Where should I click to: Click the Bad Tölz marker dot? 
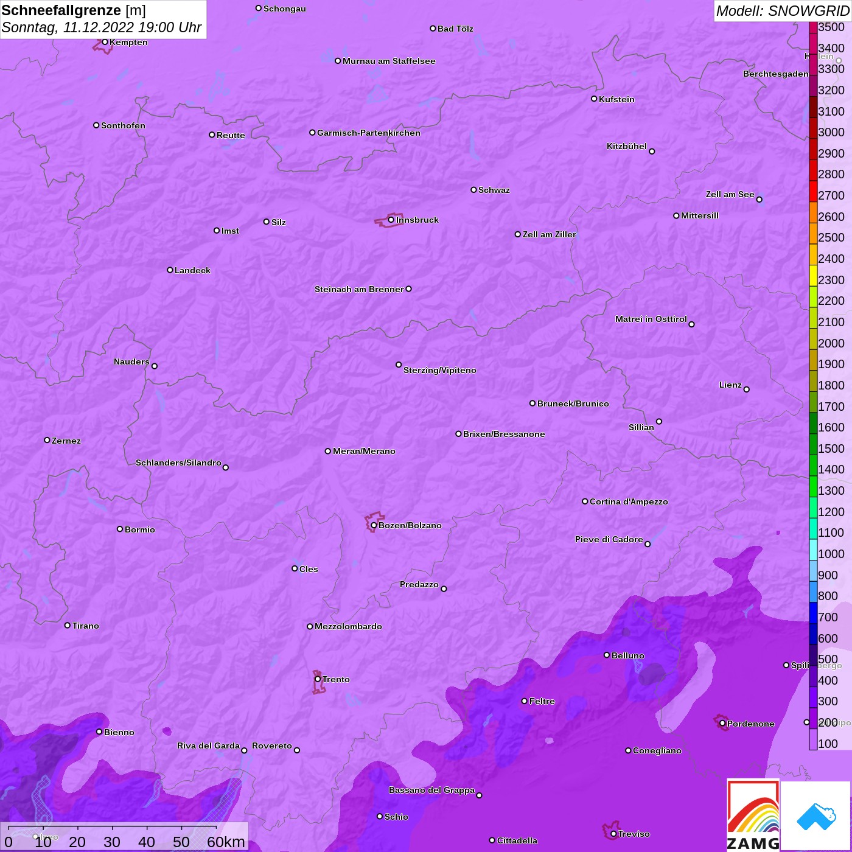click(x=433, y=29)
